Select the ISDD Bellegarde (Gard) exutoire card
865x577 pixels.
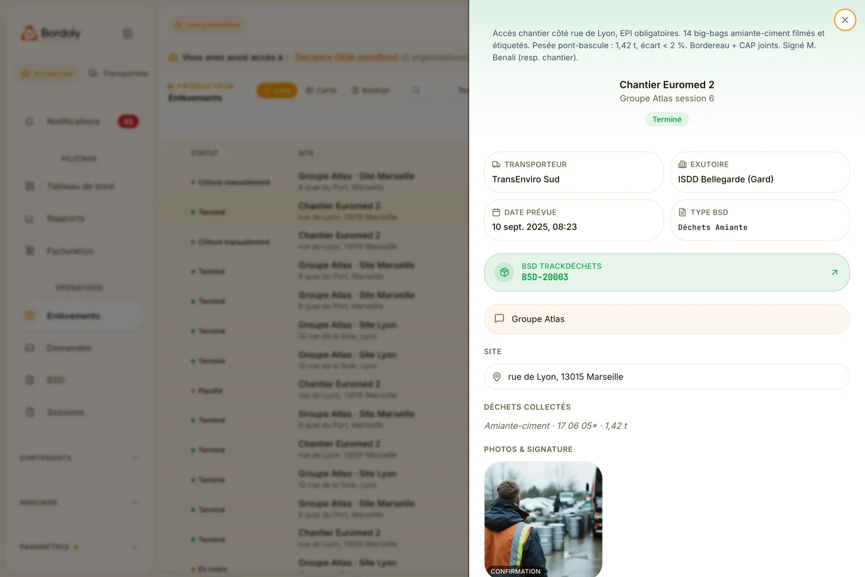(760, 172)
